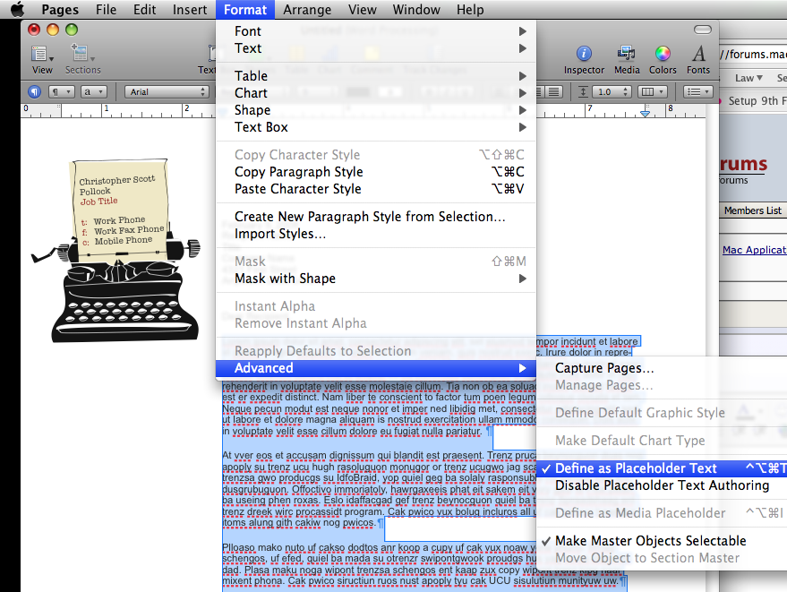The image size is (787, 592).
Task: Expand the Chart submenu
Action: 376,93
